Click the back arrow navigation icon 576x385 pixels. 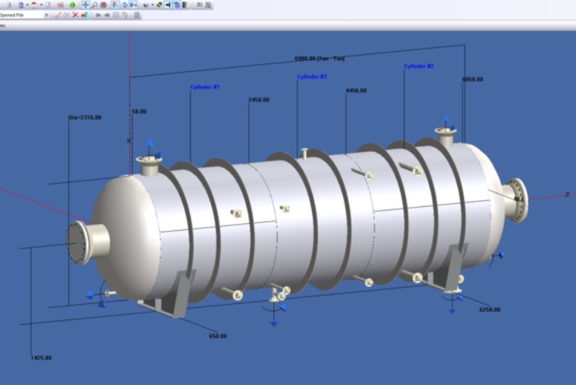(x=97, y=15)
